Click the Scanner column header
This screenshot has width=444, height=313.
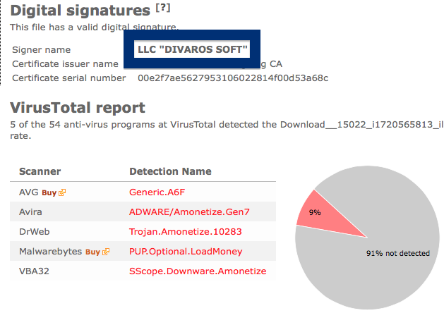[x=40, y=171]
